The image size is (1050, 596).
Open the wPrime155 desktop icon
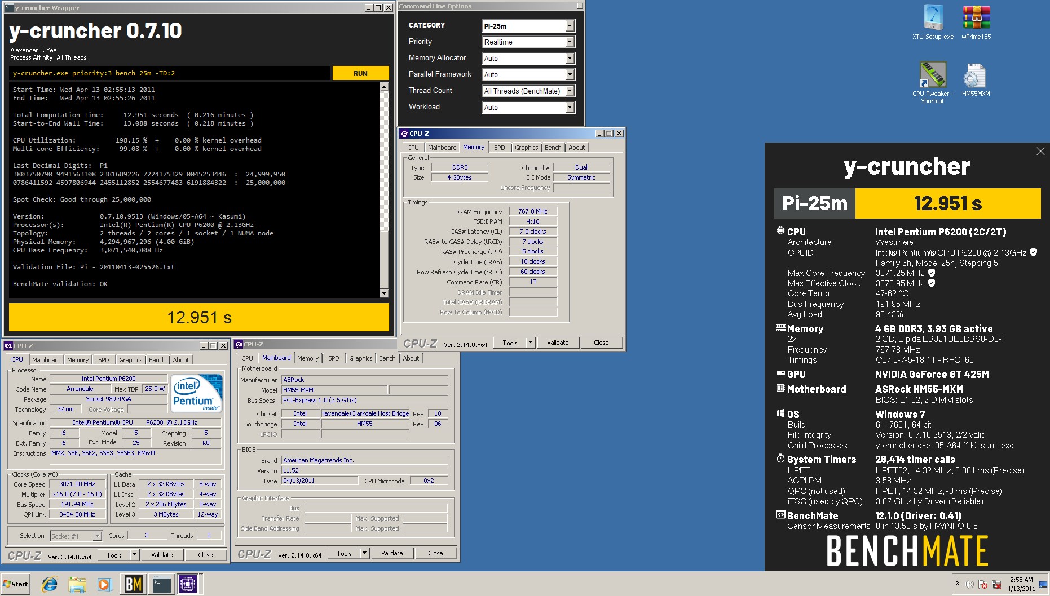(x=976, y=23)
